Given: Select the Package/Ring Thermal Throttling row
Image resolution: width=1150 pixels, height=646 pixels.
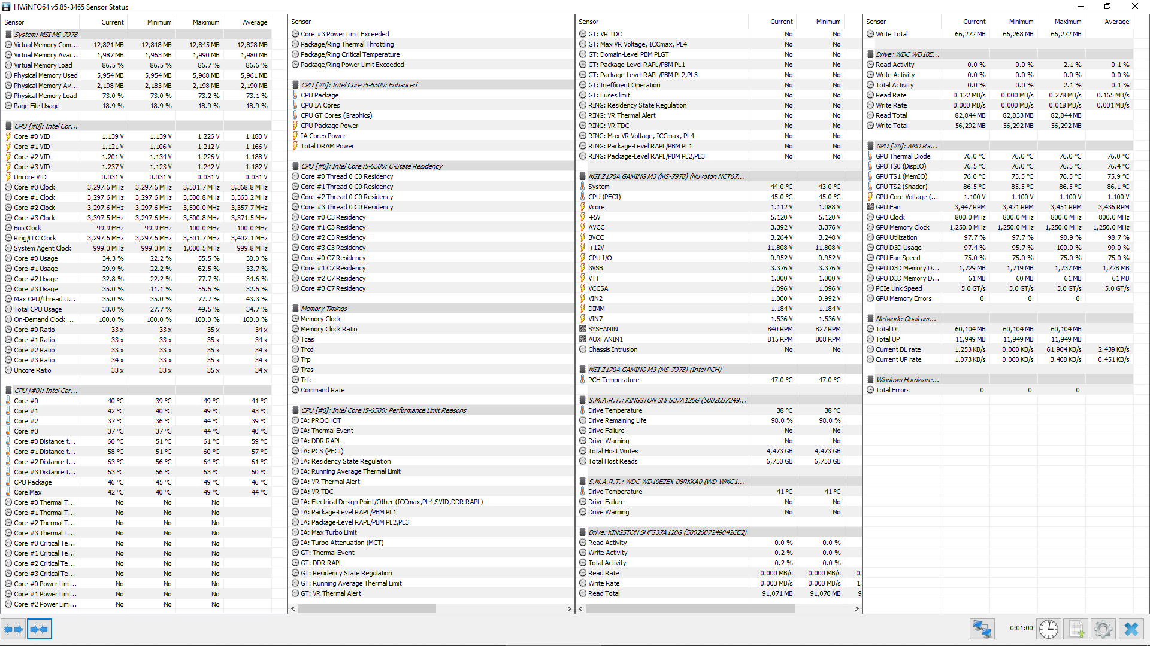Looking at the screenshot, I should [x=431, y=44].
